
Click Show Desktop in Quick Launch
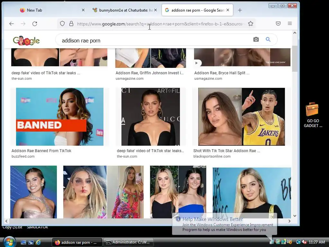point(23,242)
